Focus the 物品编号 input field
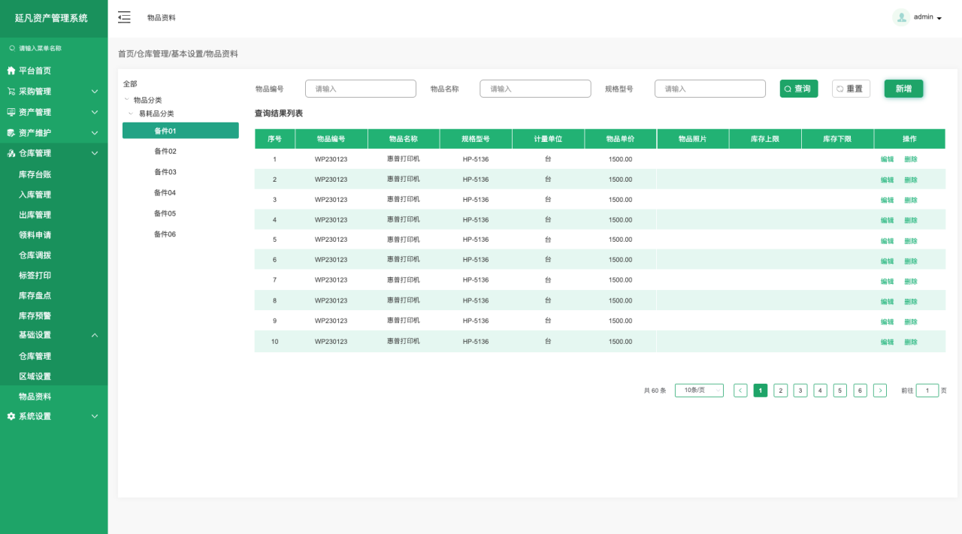 coord(361,89)
